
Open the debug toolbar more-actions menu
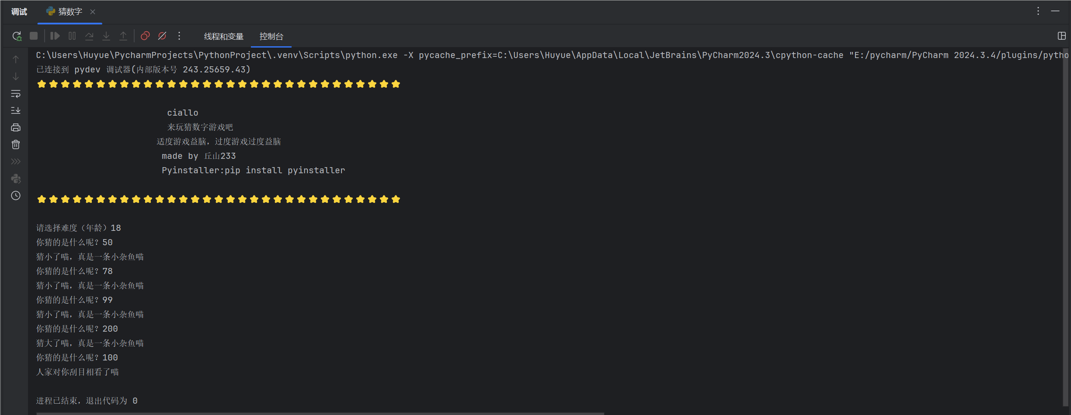point(179,36)
